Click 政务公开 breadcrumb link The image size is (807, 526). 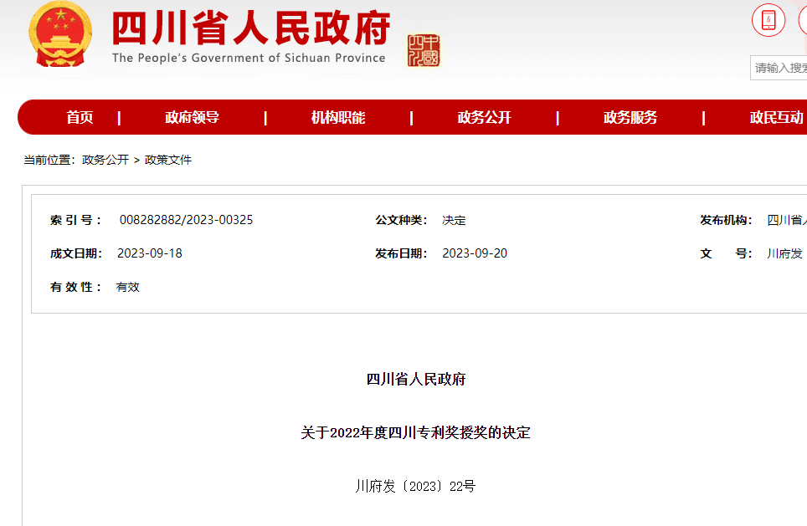tap(105, 160)
